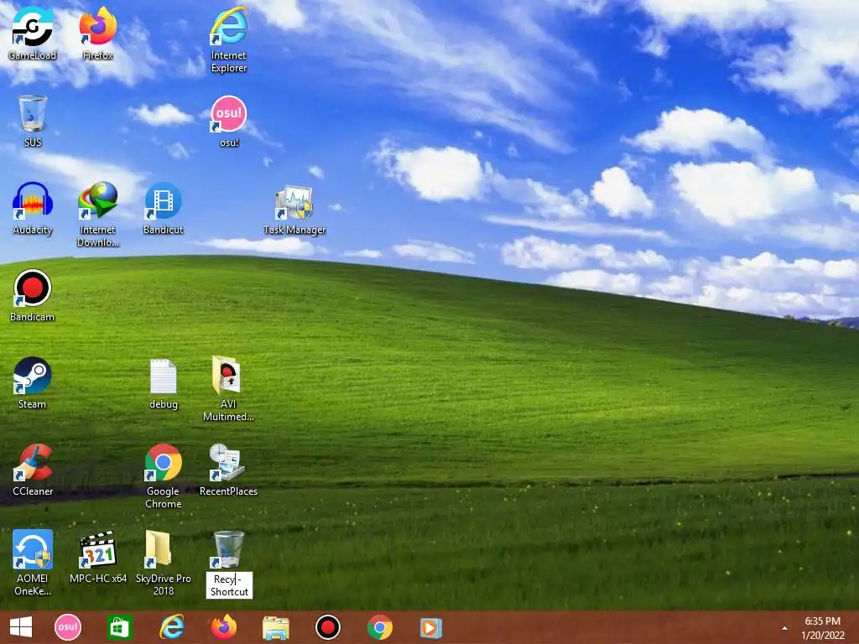Click inside the Recycle Bin shortcut rename field

coord(229,585)
